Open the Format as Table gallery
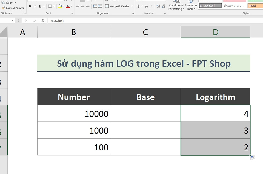Viewport: 263px width, 174px height. coord(191,6)
